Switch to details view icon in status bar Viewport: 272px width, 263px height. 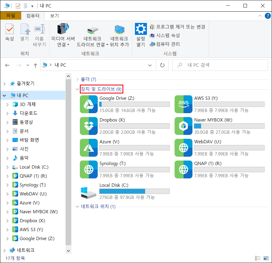(x=258, y=258)
